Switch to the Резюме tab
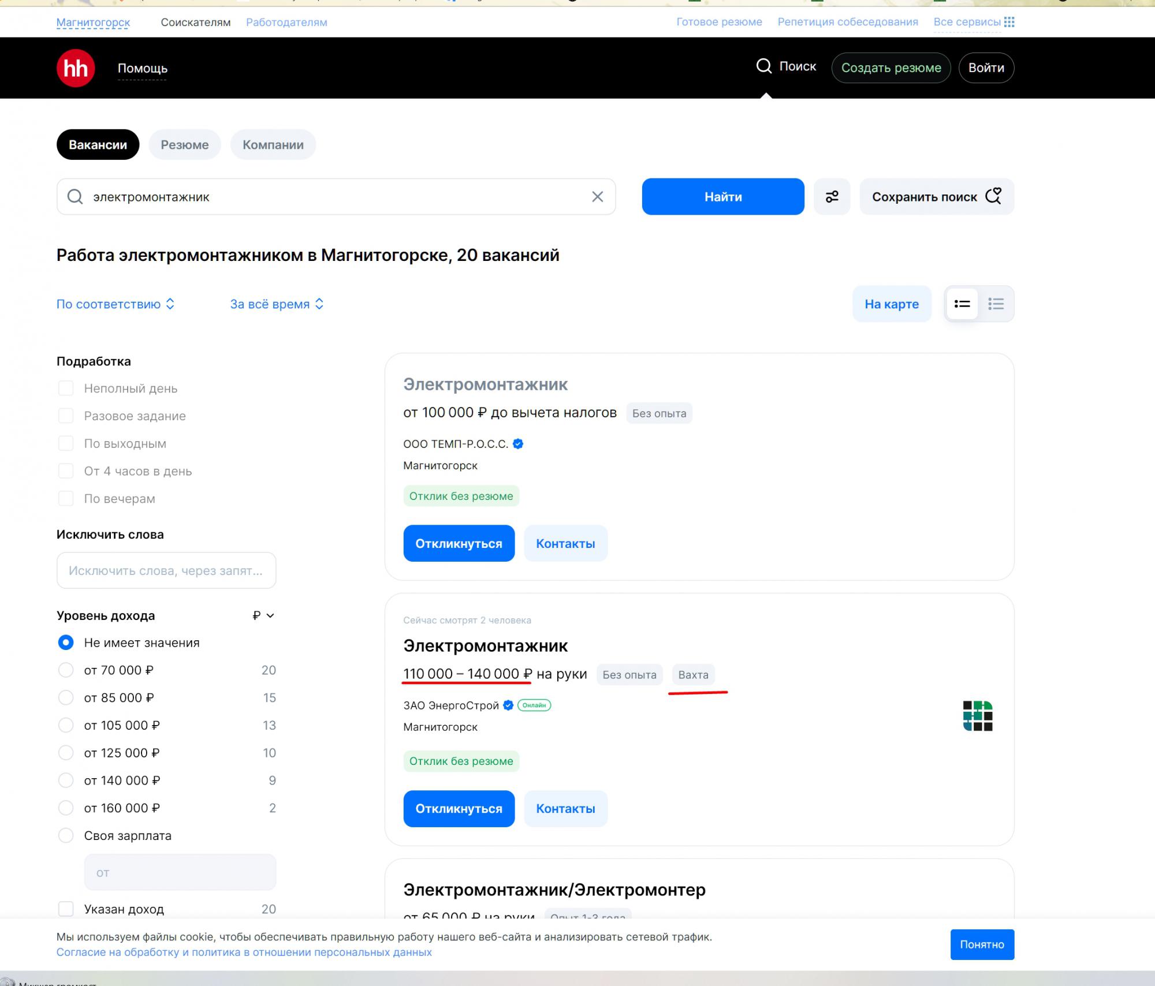1155x986 pixels. click(184, 145)
